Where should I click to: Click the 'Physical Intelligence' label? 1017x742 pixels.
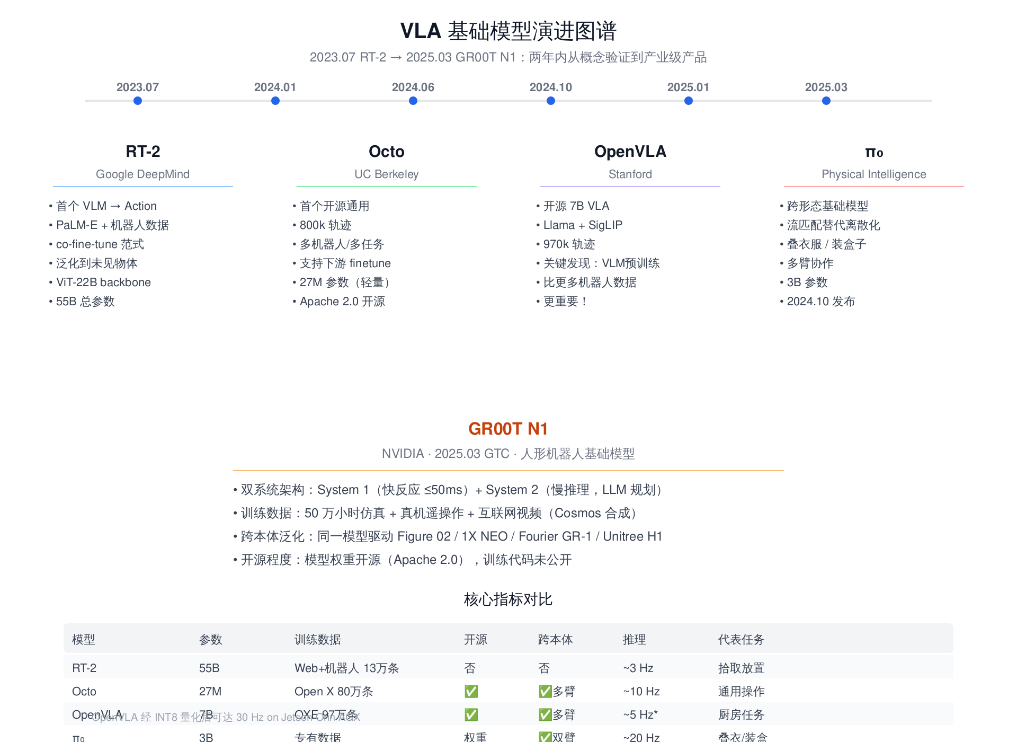coord(874,174)
